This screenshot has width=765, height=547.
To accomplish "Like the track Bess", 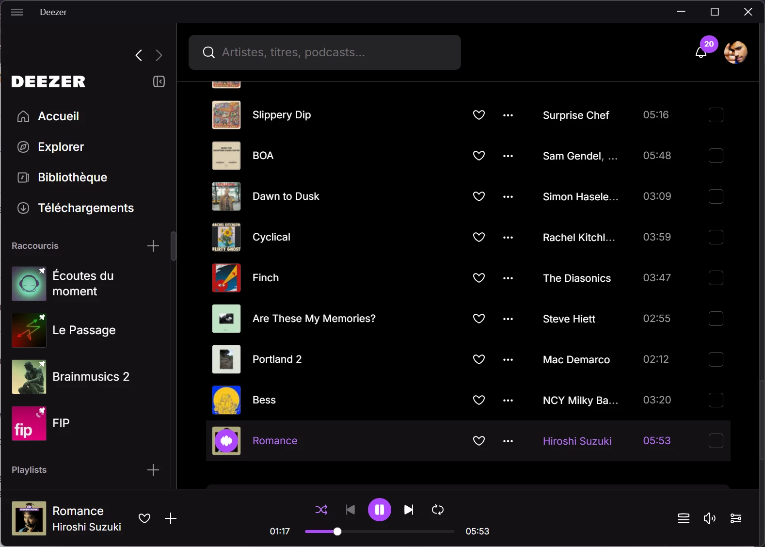I will tap(479, 400).
